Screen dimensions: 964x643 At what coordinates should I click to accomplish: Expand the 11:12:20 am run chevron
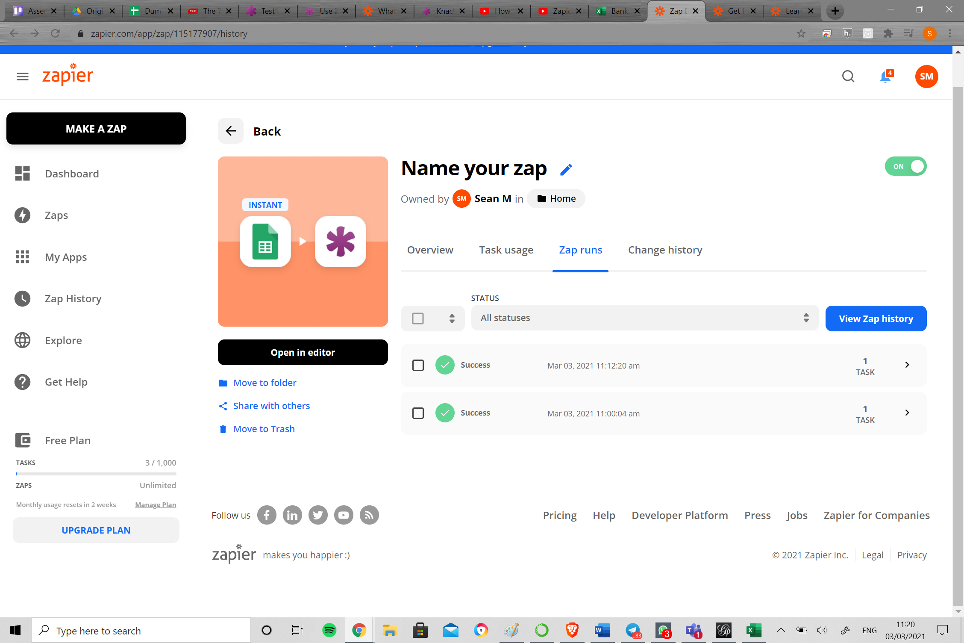click(907, 365)
